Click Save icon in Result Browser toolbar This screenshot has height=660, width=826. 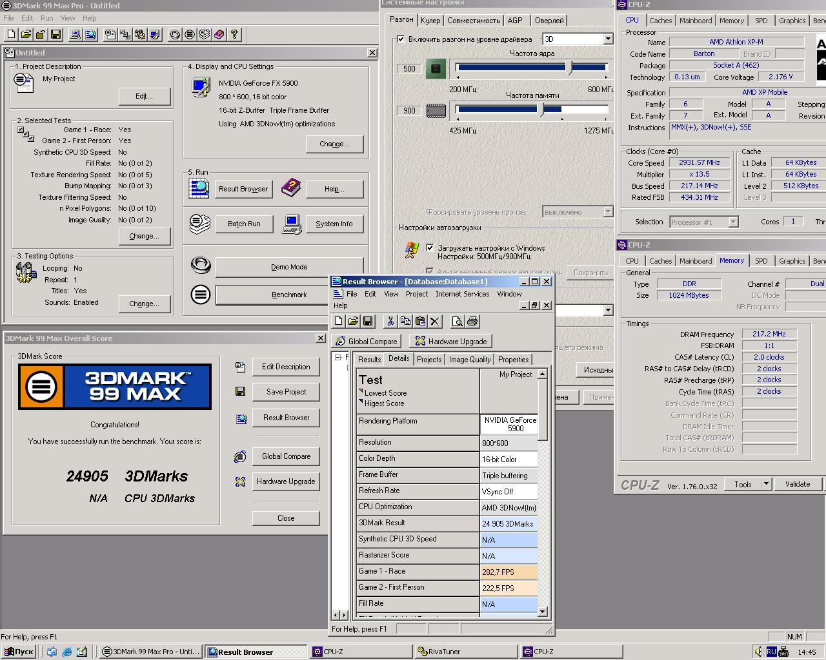(x=368, y=321)
